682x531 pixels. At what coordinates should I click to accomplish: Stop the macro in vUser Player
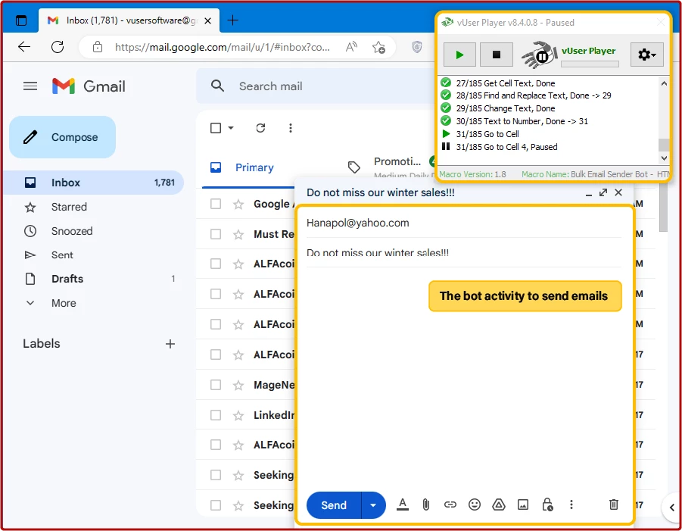click(497, 55)
